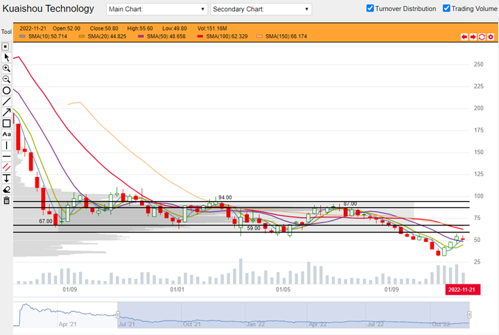Click the stop/reset square tool icon

6,46
